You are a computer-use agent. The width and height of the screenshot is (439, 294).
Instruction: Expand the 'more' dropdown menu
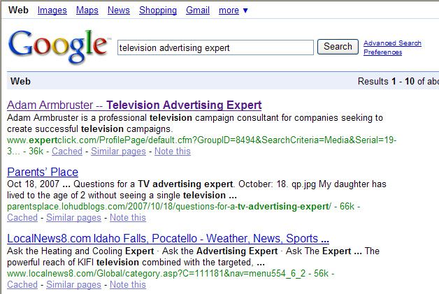pos(233,10)
